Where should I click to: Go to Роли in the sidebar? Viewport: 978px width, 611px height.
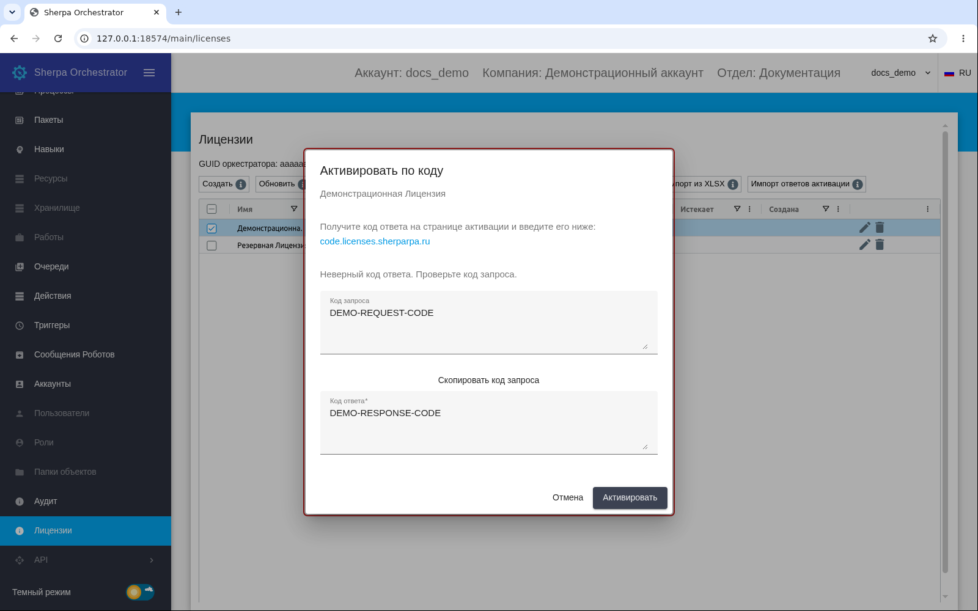(86, 442)
